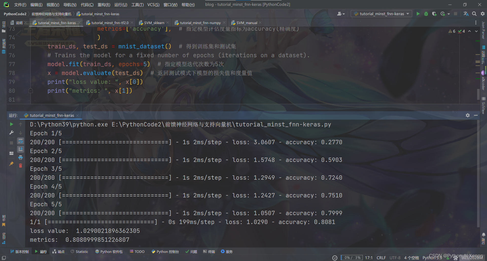The height and width of the screenshot is (261, 487).
Task: Open 终端 tool window
Action: pos(209,252)
